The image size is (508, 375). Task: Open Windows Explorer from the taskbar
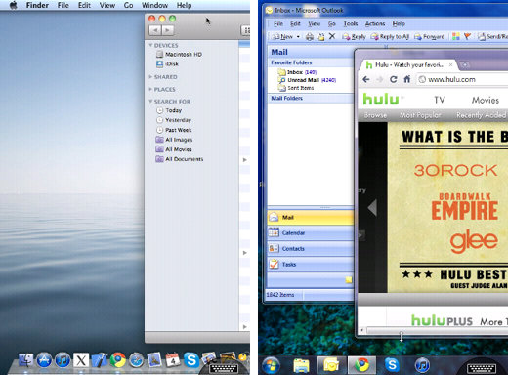click(x=301, y=365)
